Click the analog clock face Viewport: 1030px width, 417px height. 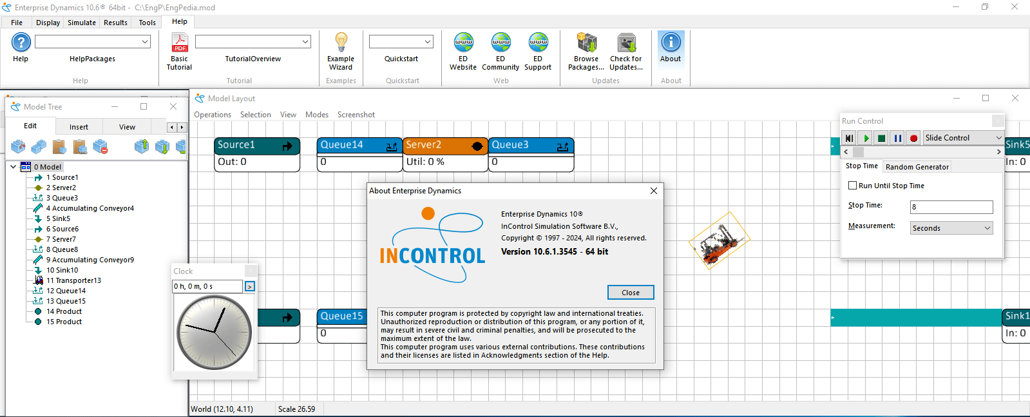[x=215, y=333]
